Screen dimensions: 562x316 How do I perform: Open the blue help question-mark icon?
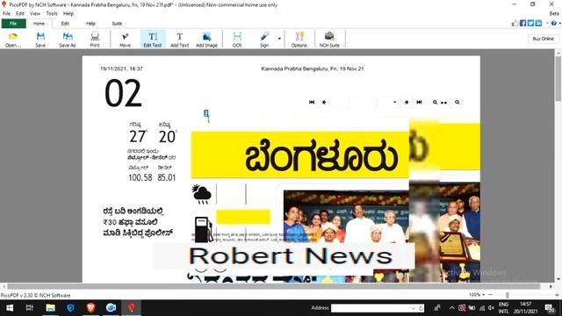554,24
